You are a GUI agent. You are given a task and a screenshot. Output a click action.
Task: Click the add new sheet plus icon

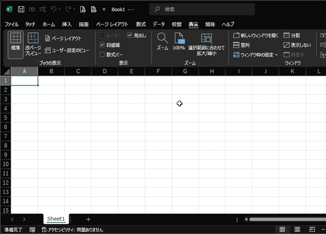click(88, 219)
